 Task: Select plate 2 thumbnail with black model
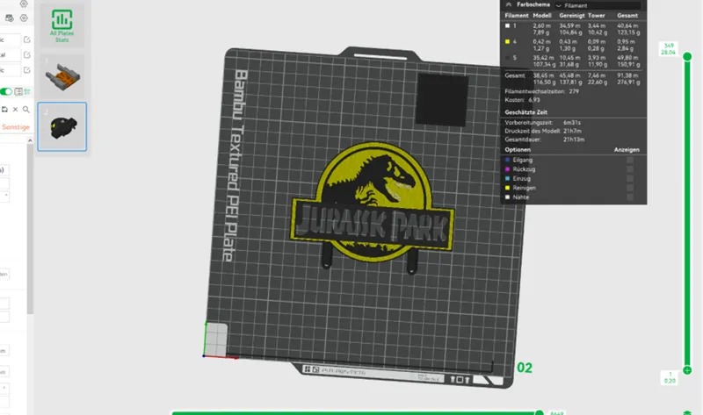pos(62,126)
